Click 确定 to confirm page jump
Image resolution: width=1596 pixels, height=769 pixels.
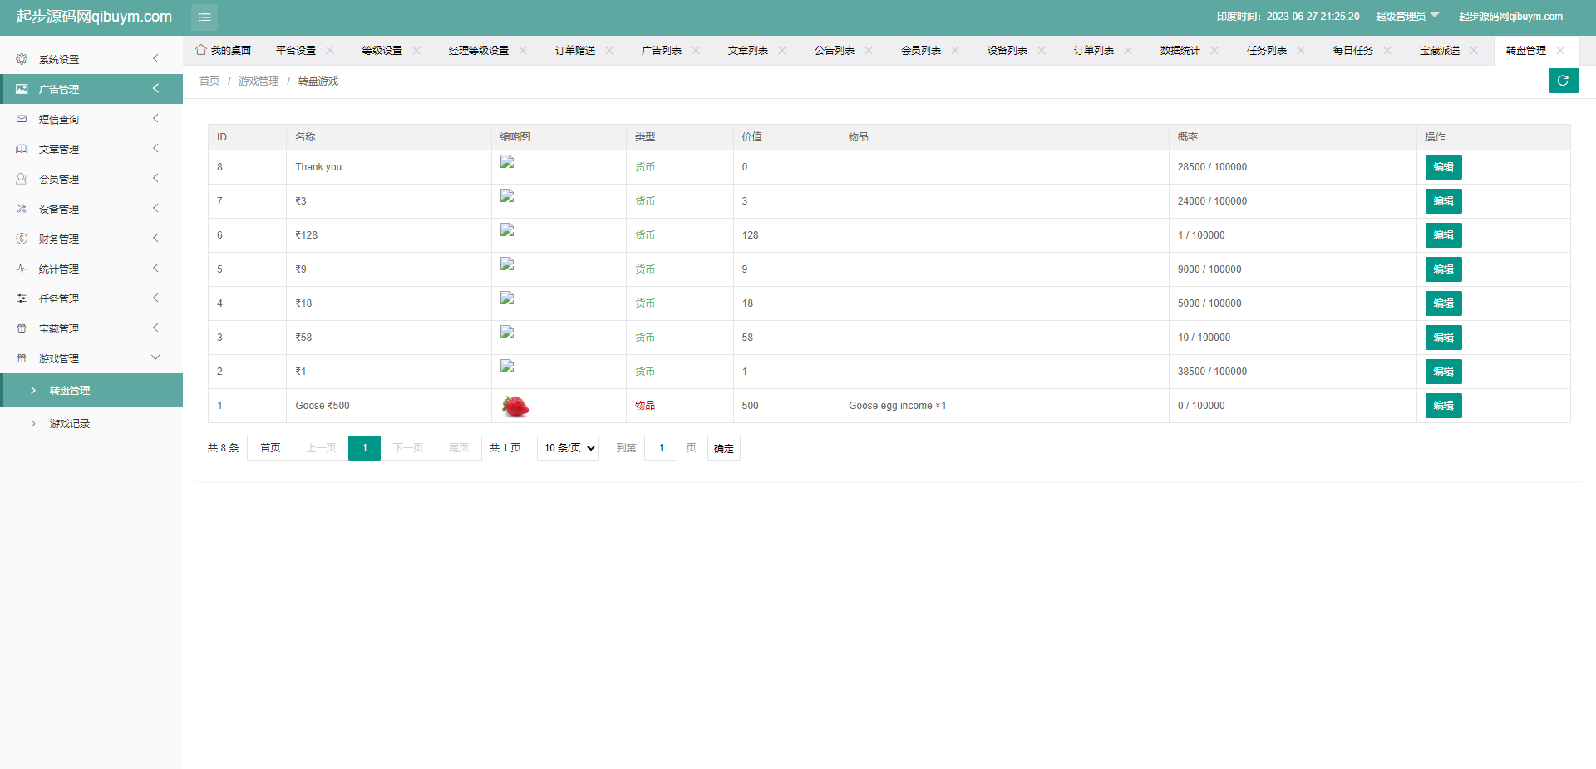(x=723, y=448)
